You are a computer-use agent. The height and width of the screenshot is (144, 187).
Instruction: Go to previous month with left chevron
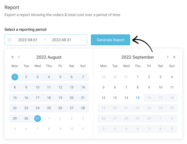(x=19, y=57)
